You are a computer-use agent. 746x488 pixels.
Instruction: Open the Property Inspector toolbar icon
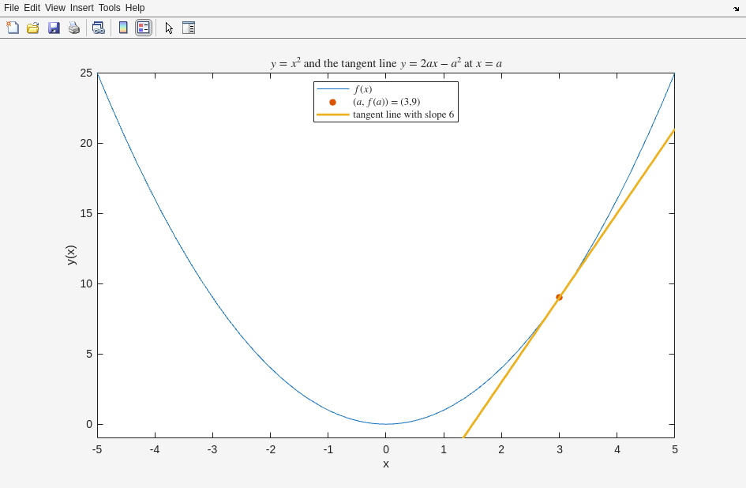pos(189,28)
